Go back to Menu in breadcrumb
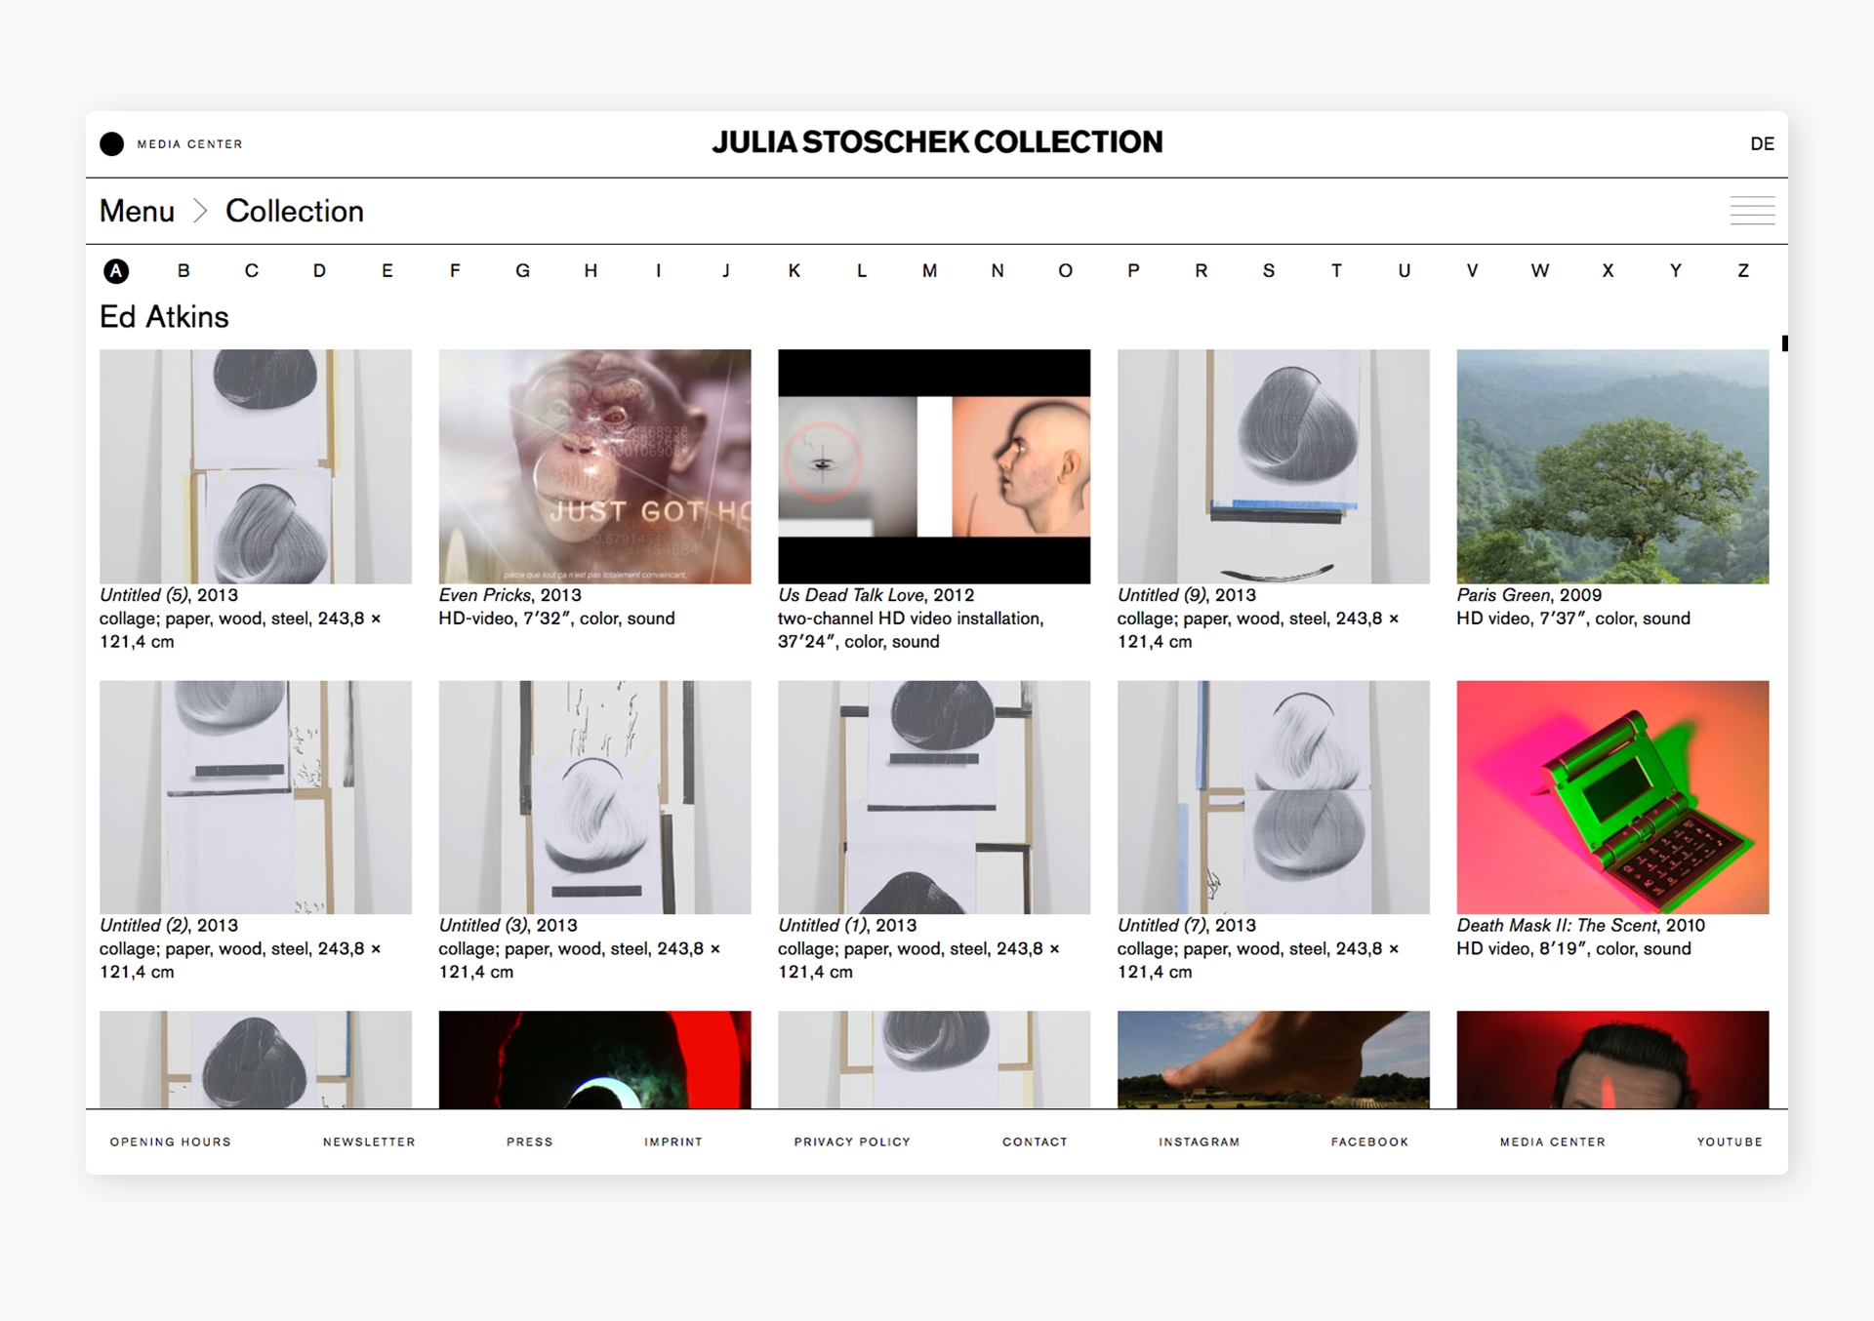 tap(137, 211)
